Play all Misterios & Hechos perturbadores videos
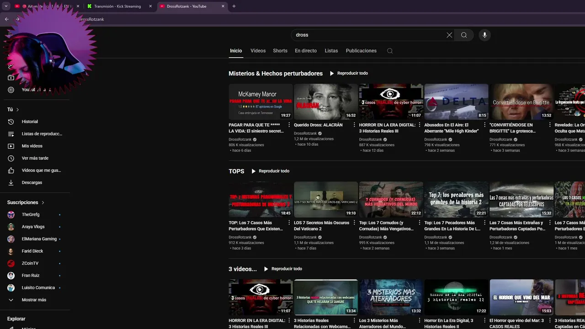Viewport: 585px width, 329px height. click(x=349, y=73)
